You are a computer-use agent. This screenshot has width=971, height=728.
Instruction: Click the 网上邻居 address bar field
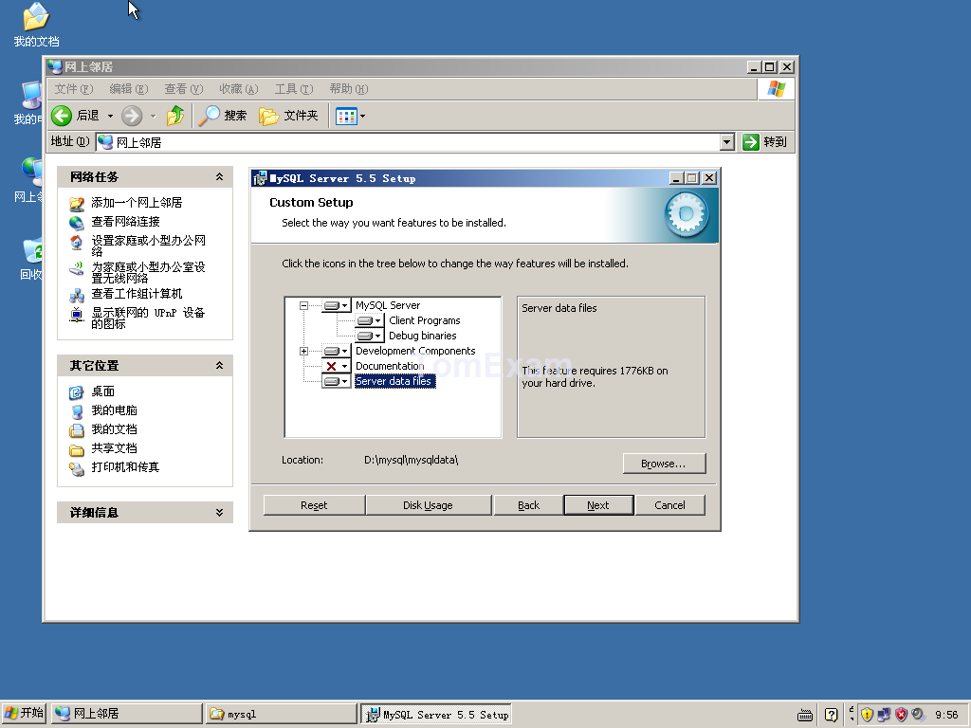[409, 142]
